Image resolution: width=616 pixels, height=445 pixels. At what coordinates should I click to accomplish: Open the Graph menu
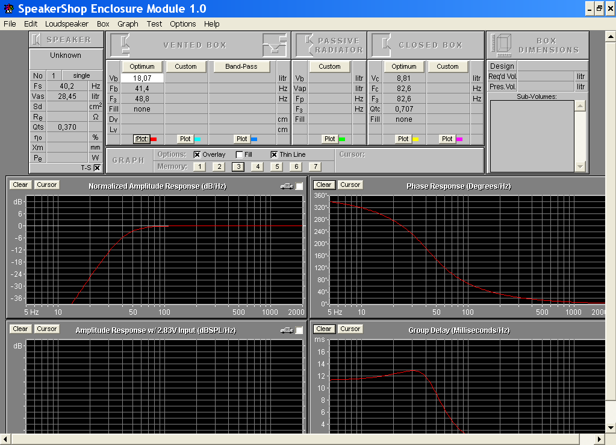coord(128,24)
